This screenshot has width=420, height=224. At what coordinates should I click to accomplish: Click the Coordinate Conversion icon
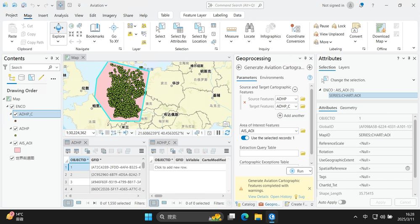[295, 29]
